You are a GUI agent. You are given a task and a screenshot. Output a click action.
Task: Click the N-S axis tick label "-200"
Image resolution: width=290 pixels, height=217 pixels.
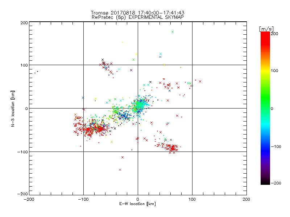click(22, 194)
